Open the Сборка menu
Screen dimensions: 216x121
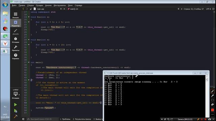tap(30, 5)
